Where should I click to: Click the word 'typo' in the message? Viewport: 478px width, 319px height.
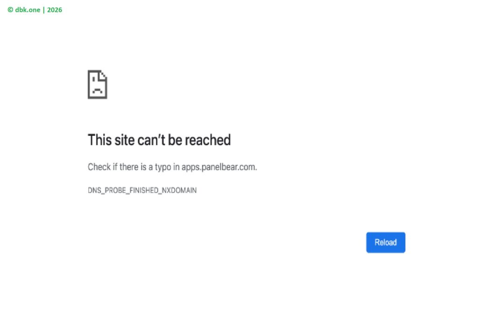[x=163, y=167]
